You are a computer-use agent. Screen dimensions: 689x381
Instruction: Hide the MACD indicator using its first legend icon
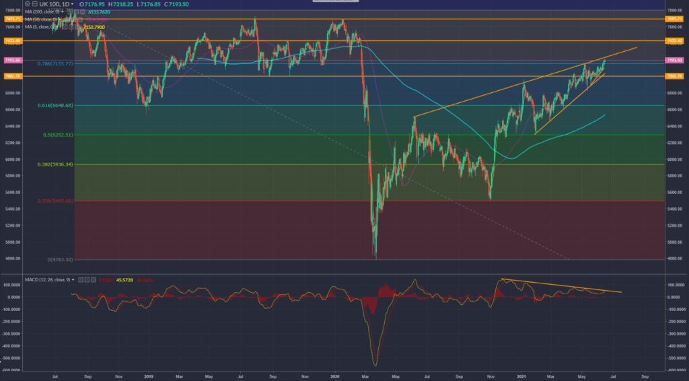click(81, 279)
